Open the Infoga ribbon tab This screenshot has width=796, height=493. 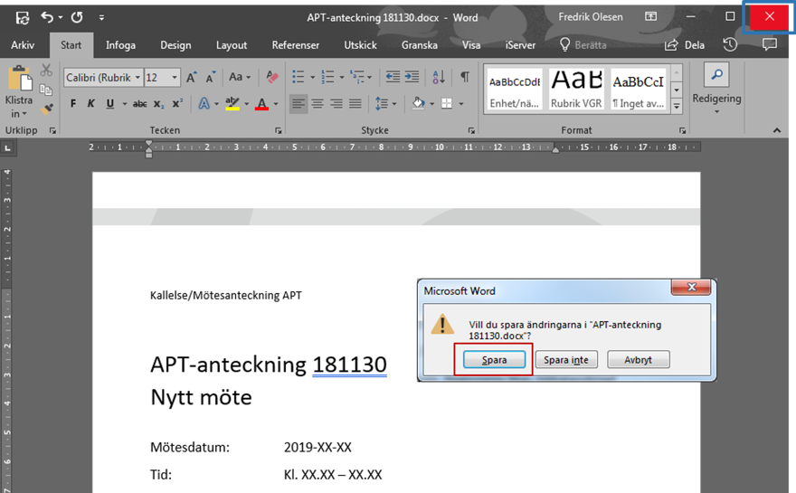(x=120, y=45)
